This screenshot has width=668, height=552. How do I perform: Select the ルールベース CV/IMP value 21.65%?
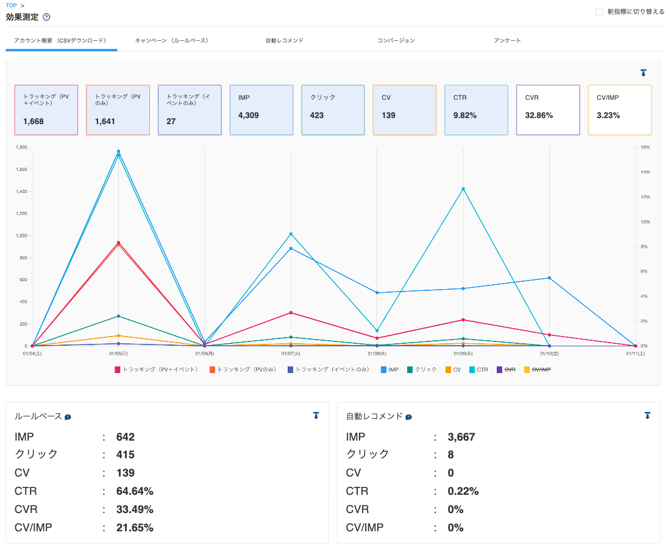coord(135,528)
